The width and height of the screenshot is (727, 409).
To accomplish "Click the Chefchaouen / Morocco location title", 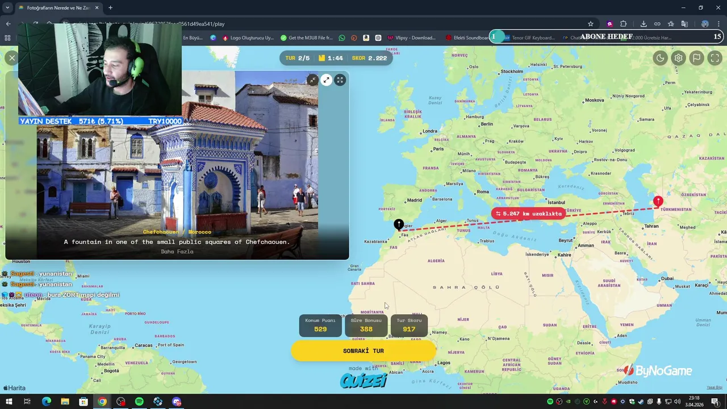I will click(177, 232).
